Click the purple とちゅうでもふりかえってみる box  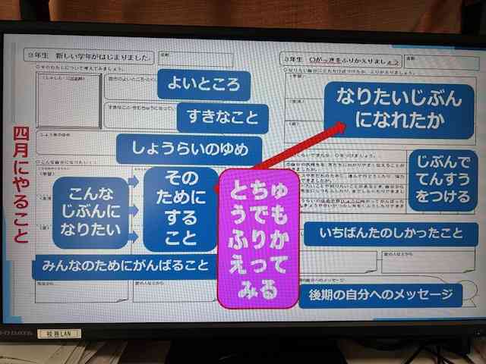(257, 238)
